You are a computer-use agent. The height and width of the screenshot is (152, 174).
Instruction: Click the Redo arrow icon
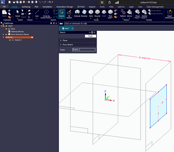pyautogui.click(x=45, y=2)
